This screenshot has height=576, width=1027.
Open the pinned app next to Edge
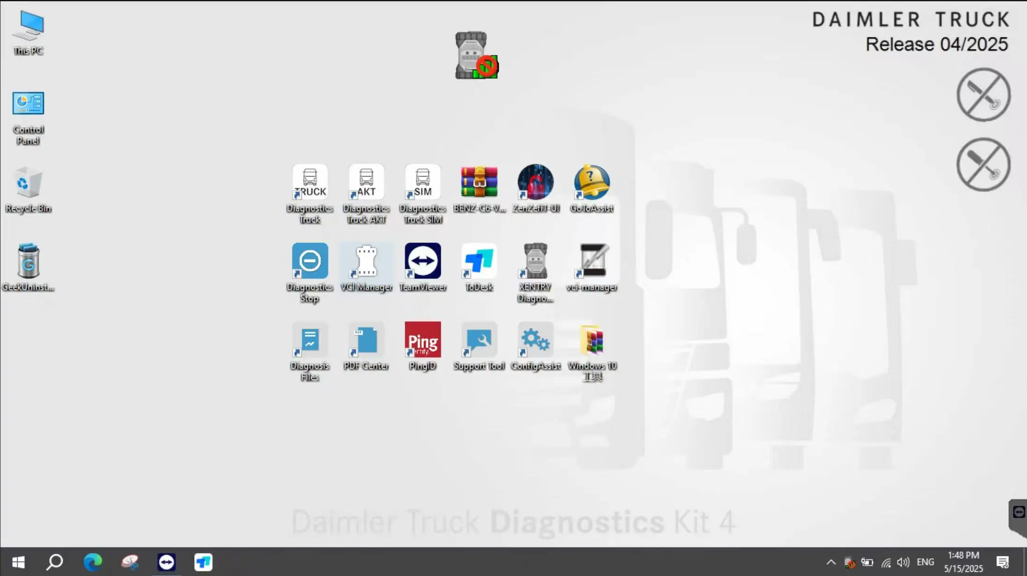130,562
